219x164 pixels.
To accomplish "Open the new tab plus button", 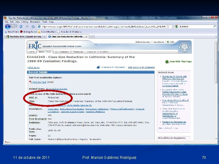I will tap(92, 36).
